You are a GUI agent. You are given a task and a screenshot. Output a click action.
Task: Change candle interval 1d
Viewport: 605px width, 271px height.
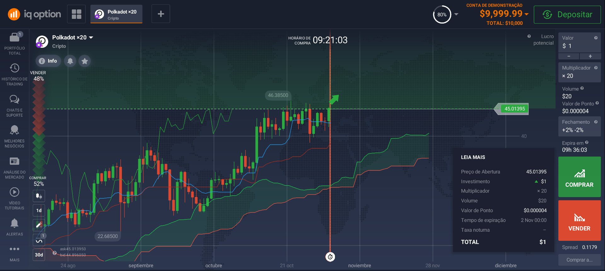pyautogui.click(x=39, y=210)
